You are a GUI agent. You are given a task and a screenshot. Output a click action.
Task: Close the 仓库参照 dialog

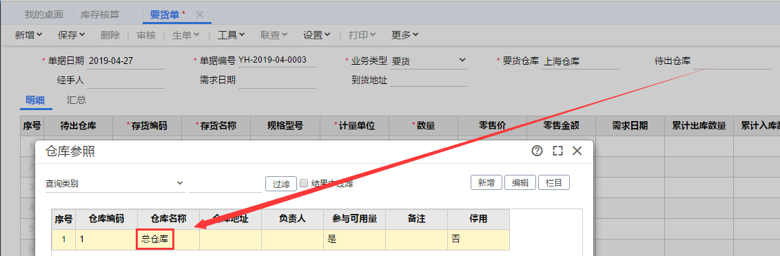(577, 151)
